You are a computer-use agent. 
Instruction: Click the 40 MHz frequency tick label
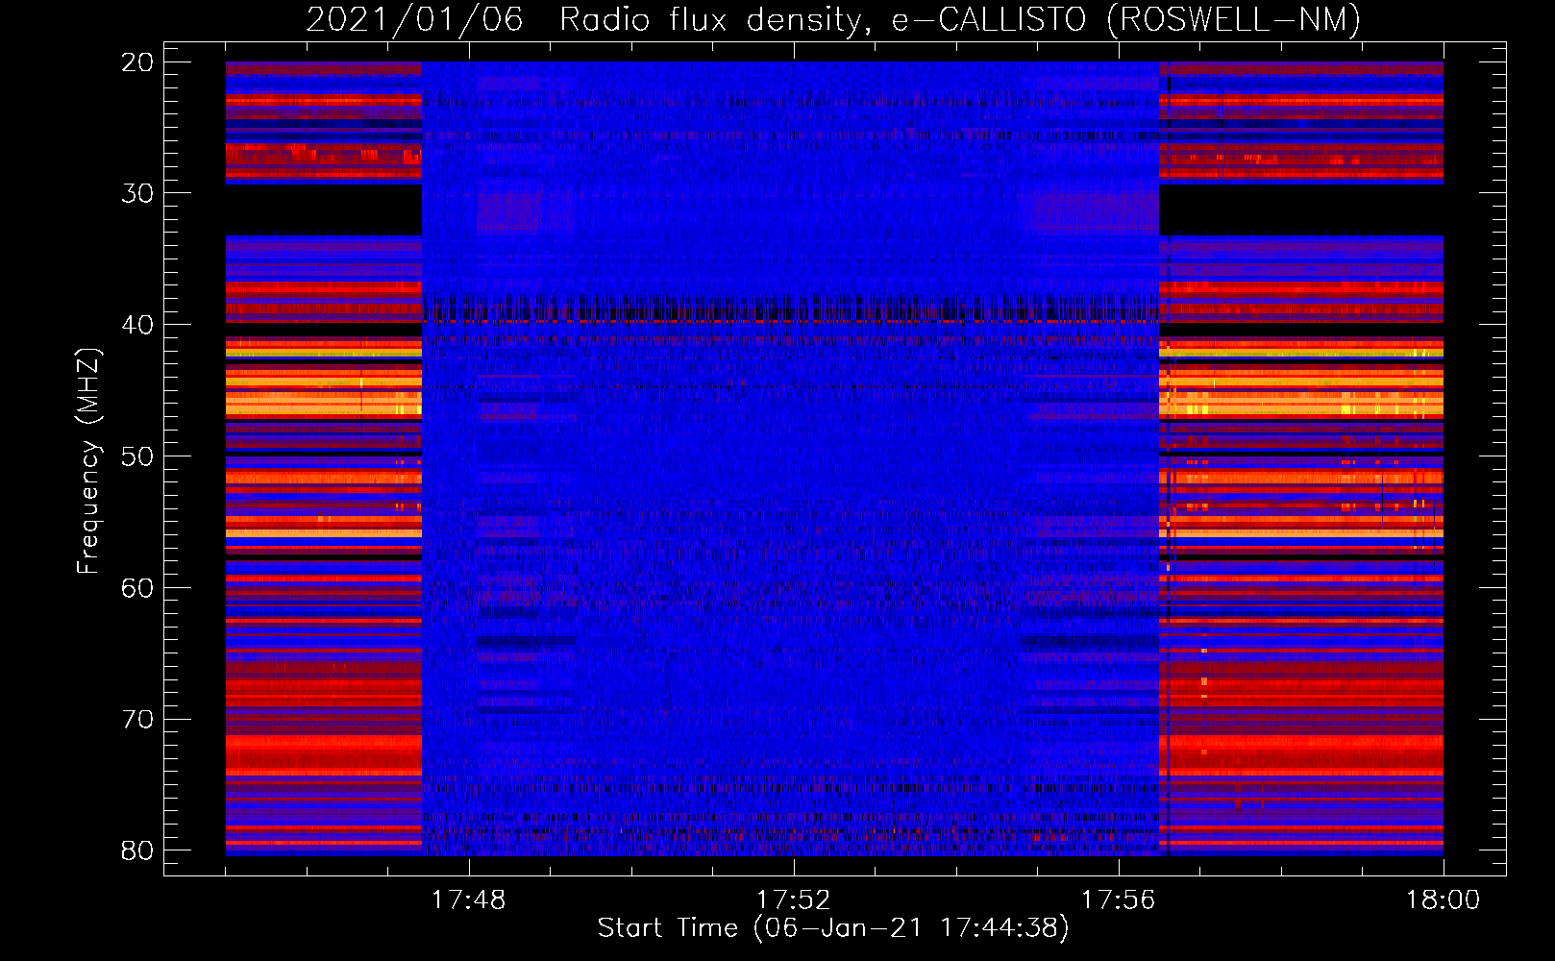pos(137,325)
